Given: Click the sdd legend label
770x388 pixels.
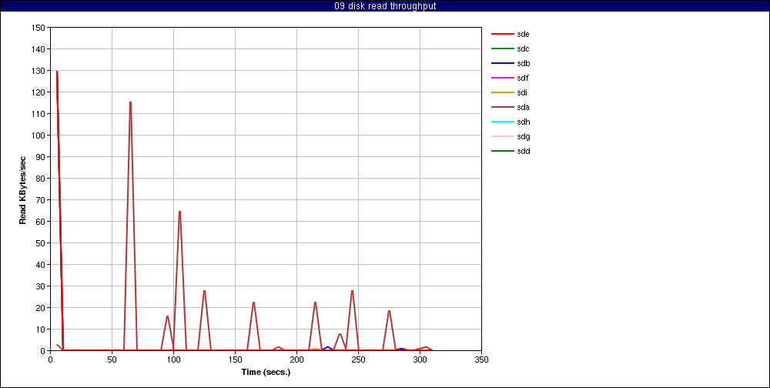Looking at the screenshot, I should pos(523,151).
